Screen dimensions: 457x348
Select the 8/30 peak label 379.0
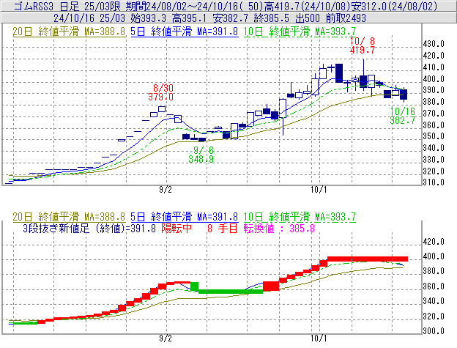160,97
